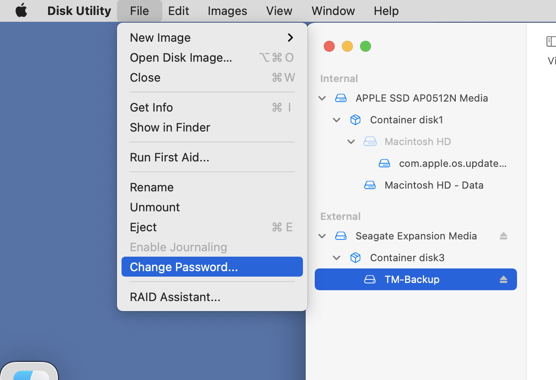
Task: Open the Disk Utility application menu
Action: click(79, 10)
